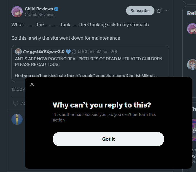Close the blocked-reply dialog with X
The height and width of the screenshot is (172, 196).
[32, 84]
